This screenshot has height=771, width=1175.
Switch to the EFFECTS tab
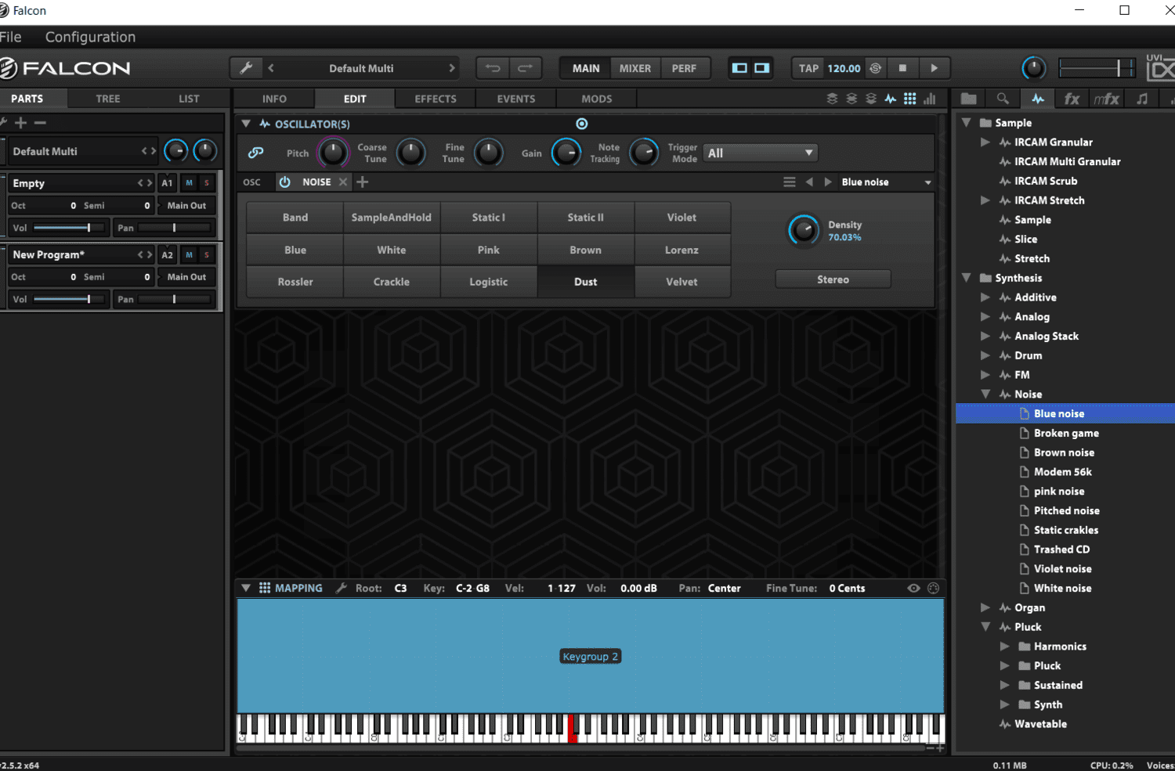point(435,99)
